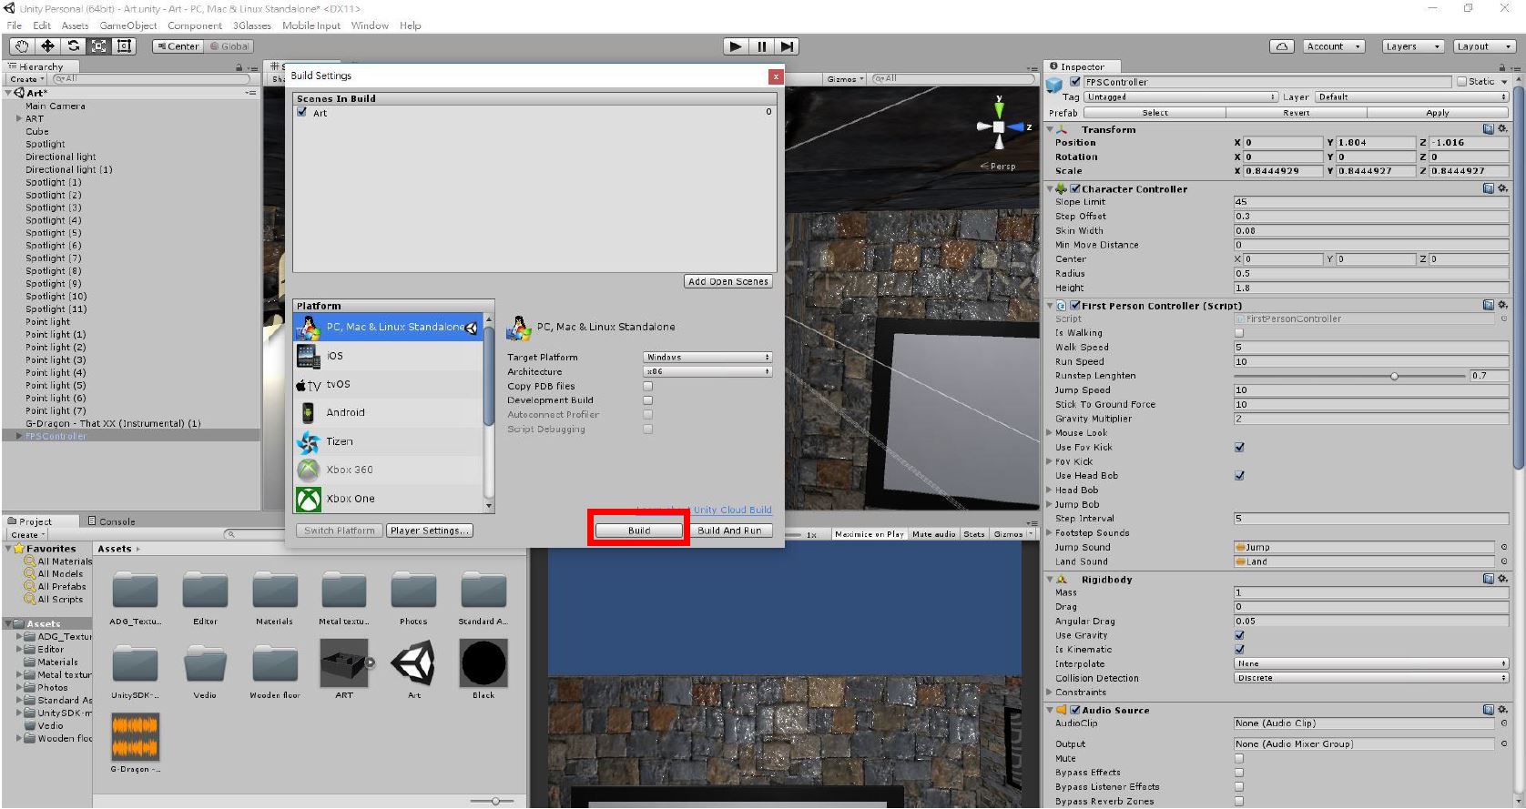1526x809 pixels.
Task: Toggle Global rotation handle button
Action: point(229,46)
